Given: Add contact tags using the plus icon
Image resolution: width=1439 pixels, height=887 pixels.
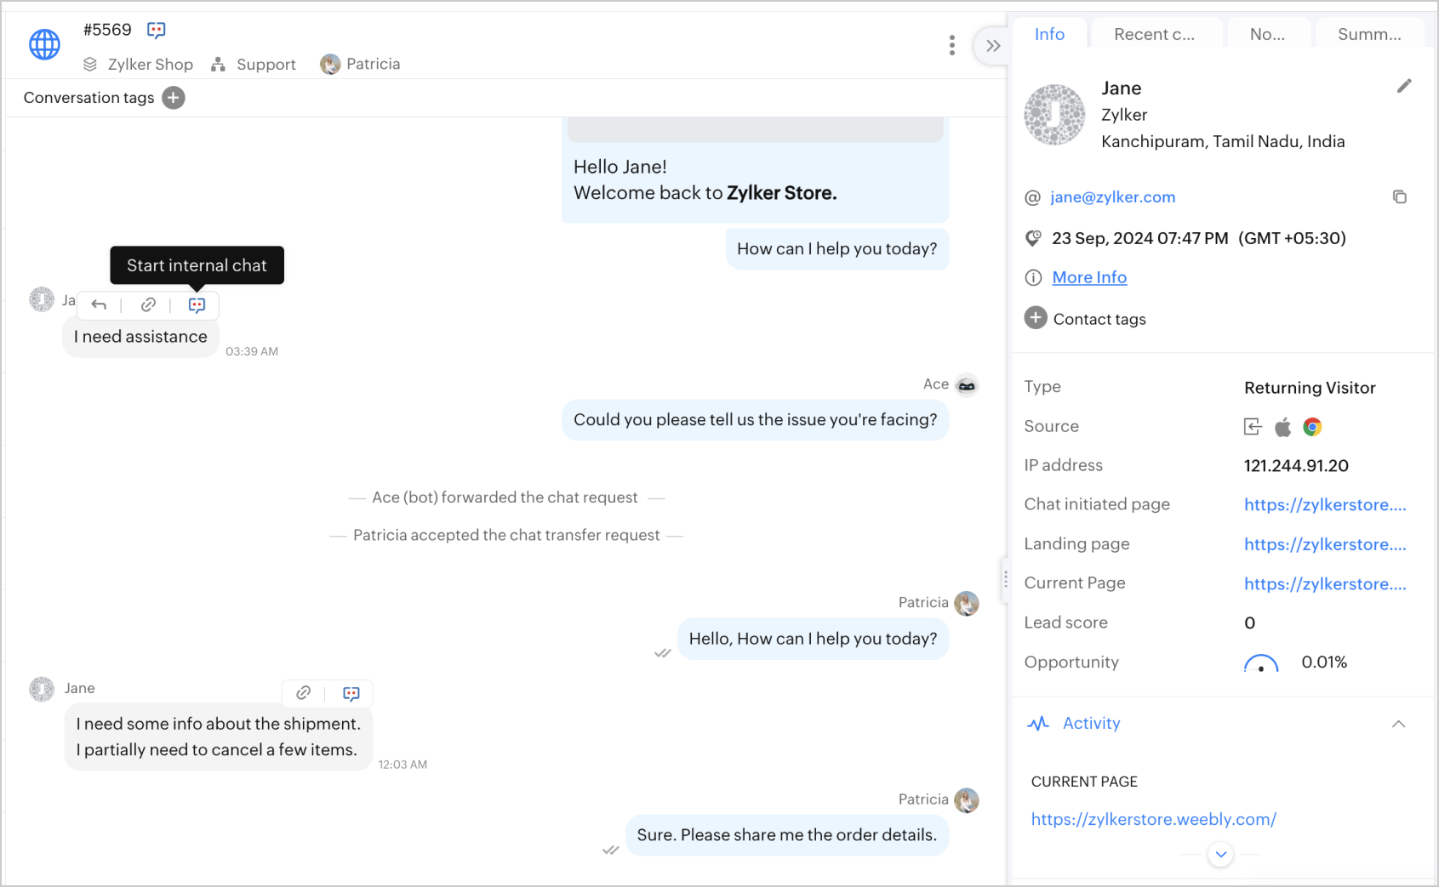Looking at the screenshot, I should [x=1035, y=318].
